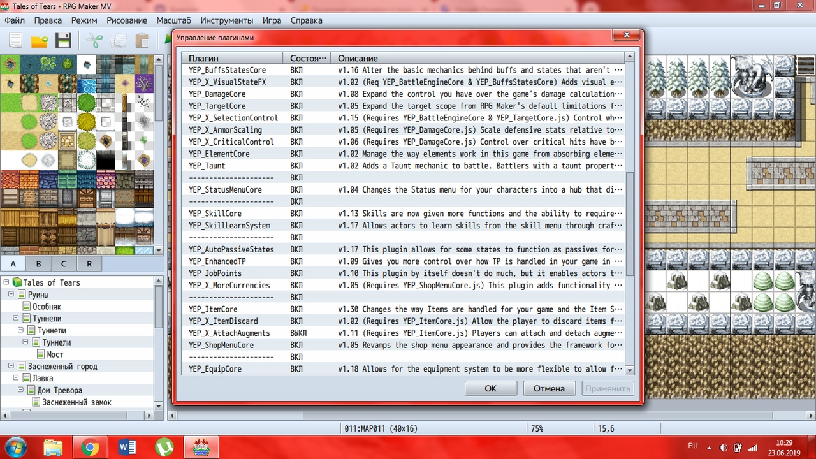Open the Правка menu

tap(48, 20)
